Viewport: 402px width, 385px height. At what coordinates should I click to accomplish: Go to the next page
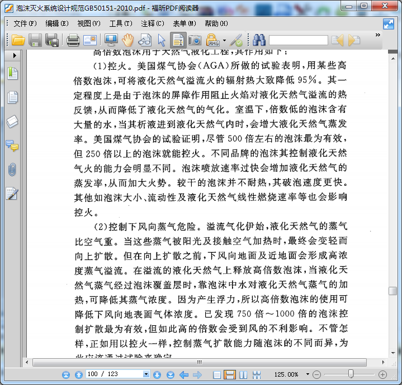click(x=157, y=375)
